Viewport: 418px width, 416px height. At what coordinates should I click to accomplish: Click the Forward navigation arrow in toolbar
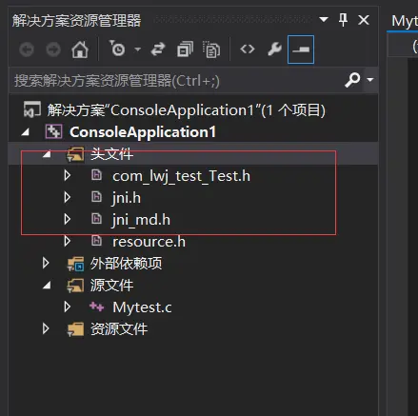click(x=53, y=50)
